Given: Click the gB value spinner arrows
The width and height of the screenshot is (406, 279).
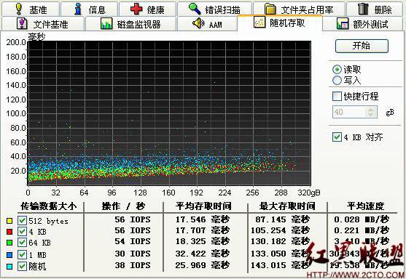Looking at the screenshot, I should pyautogui.click(x=370, y=112).
